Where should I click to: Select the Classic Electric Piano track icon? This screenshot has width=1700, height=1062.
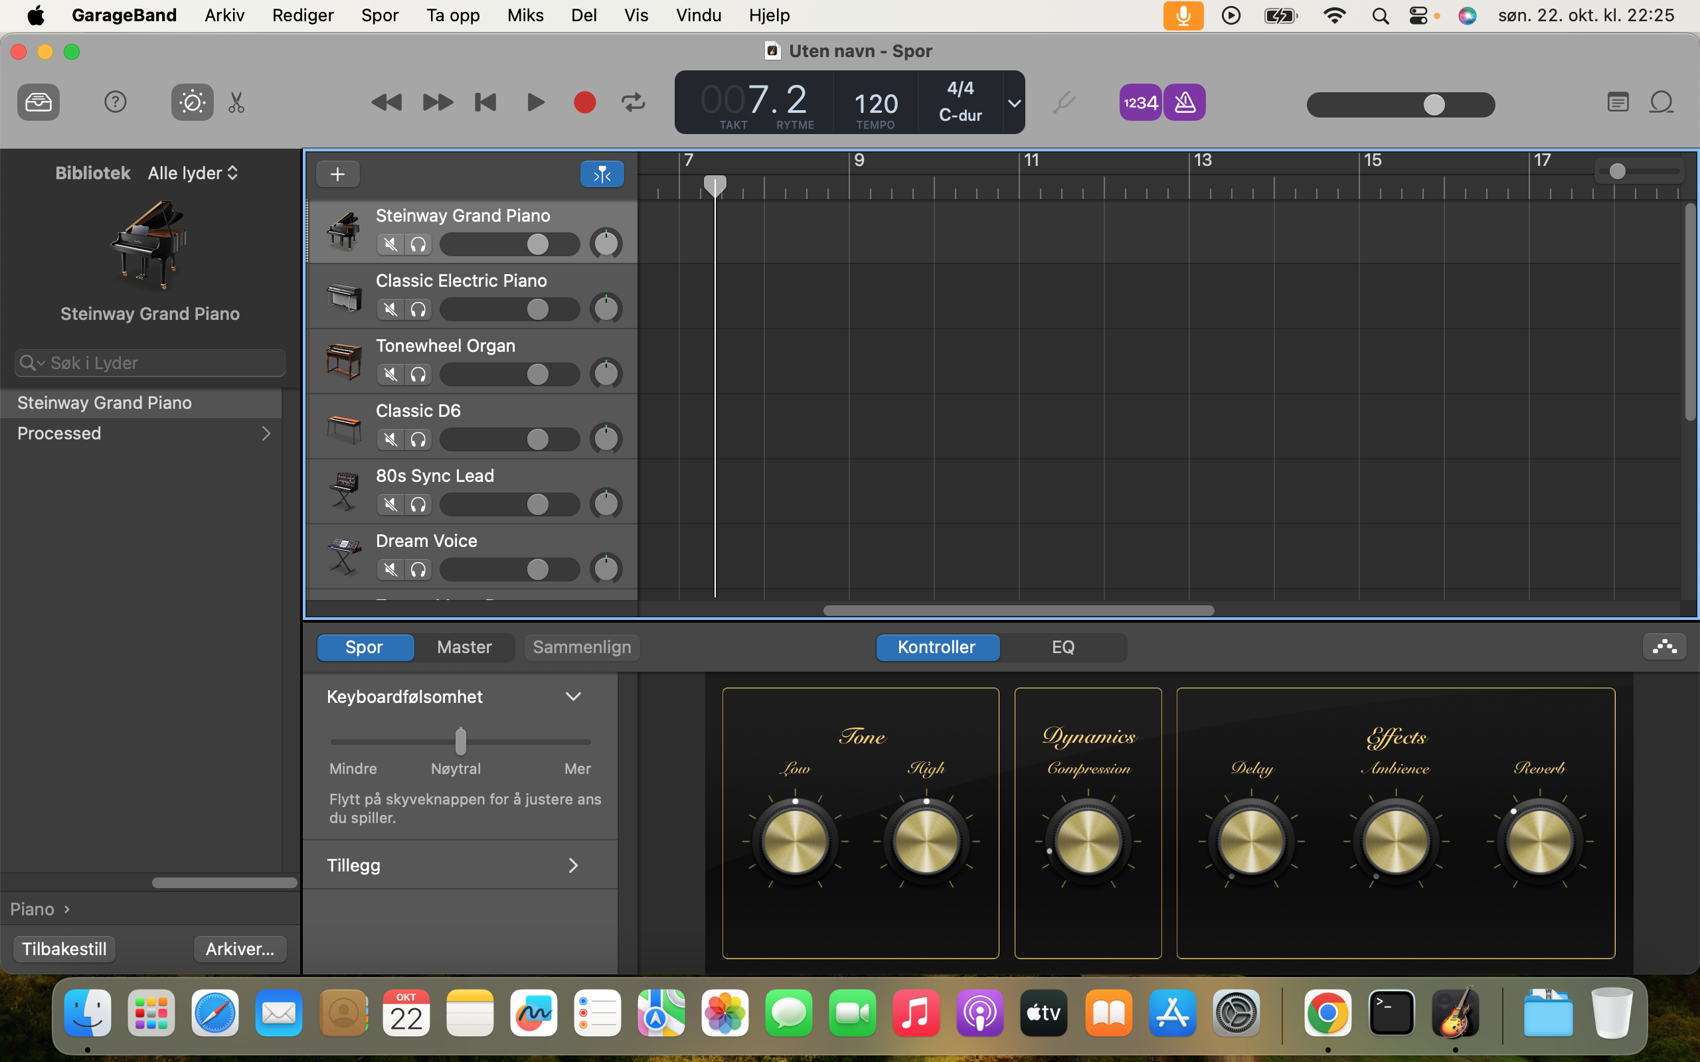point(343,297)
